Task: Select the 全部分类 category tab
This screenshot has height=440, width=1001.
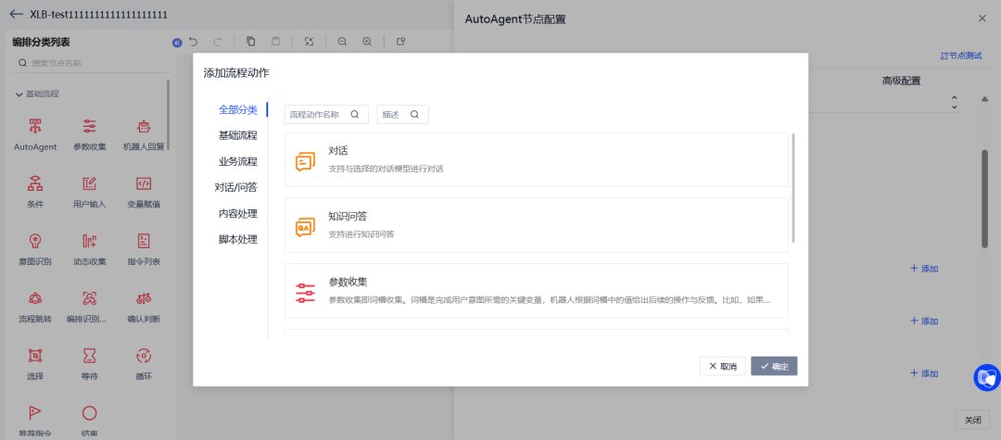Action: (x=237, y=109)
